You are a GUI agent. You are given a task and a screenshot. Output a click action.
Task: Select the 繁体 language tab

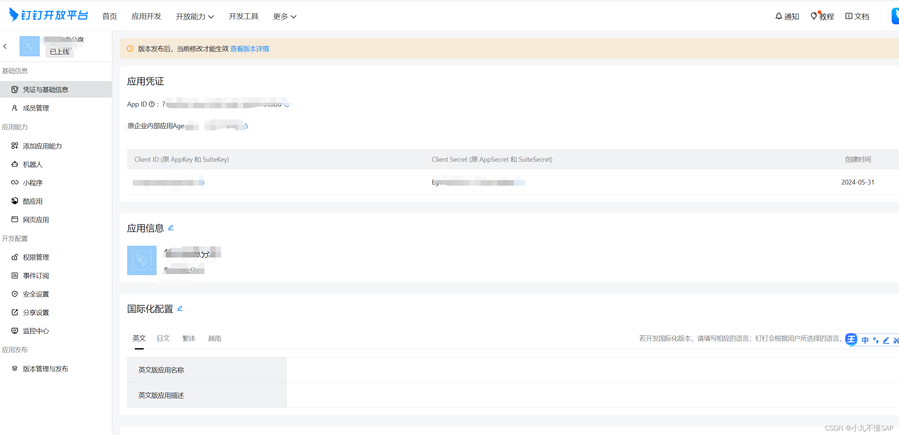pos(189,338)
